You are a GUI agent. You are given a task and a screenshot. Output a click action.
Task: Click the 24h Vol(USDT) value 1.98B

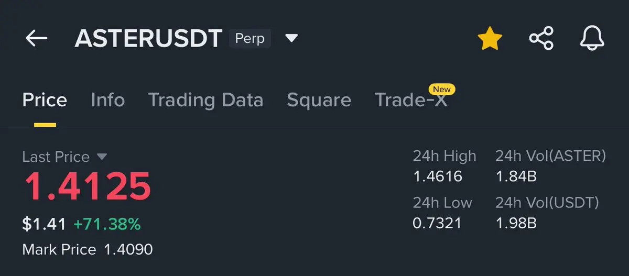pos(516,224)
